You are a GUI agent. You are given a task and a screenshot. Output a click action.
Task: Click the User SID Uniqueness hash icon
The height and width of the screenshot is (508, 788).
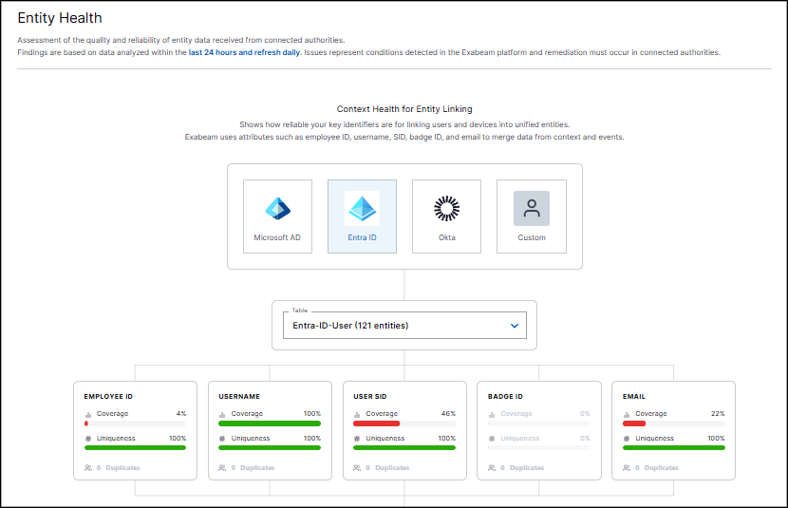tap(357, 439)
